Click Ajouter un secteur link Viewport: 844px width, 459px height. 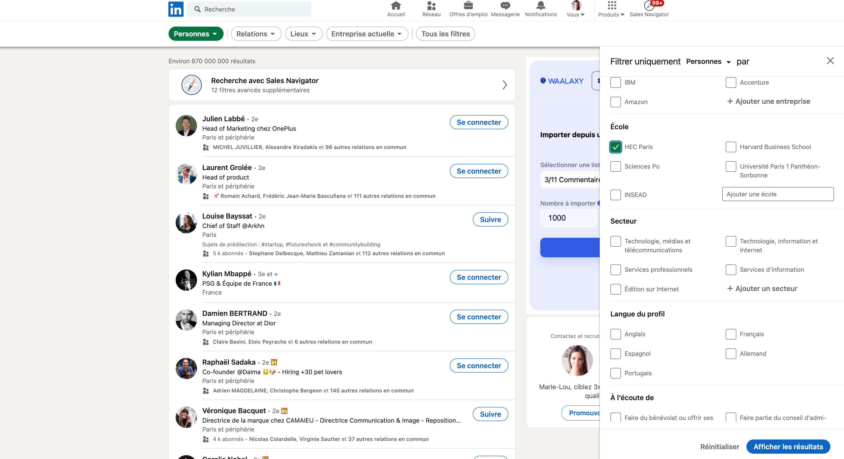762,289
